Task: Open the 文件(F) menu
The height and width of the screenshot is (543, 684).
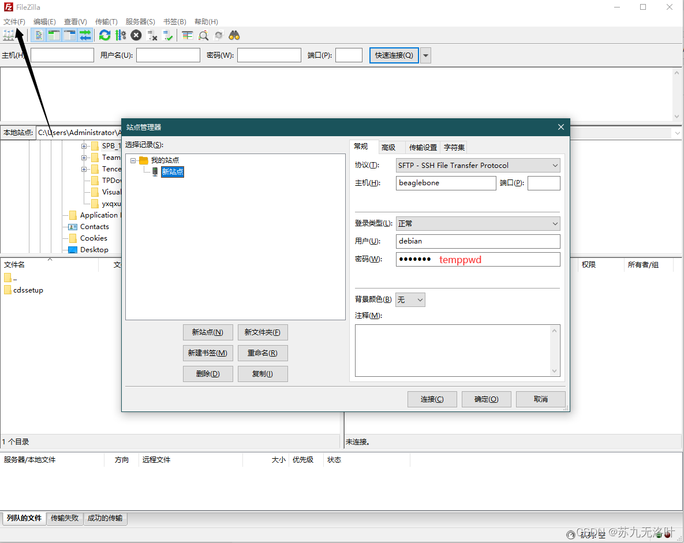Action: (x=14, y=22)
